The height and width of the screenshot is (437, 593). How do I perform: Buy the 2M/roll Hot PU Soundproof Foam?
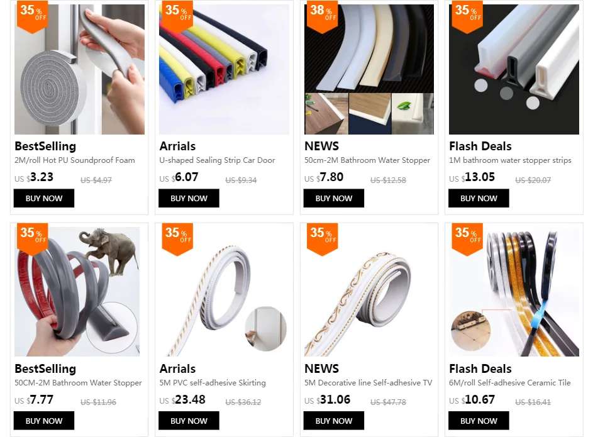tap(44, 198)
